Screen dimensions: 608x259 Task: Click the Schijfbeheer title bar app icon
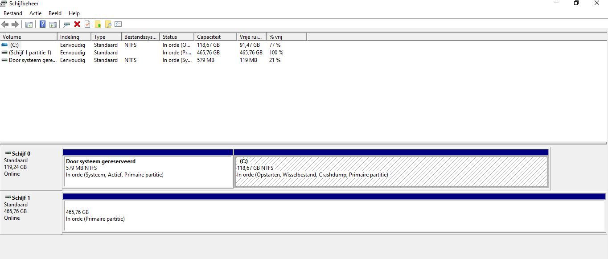(4, 4)
